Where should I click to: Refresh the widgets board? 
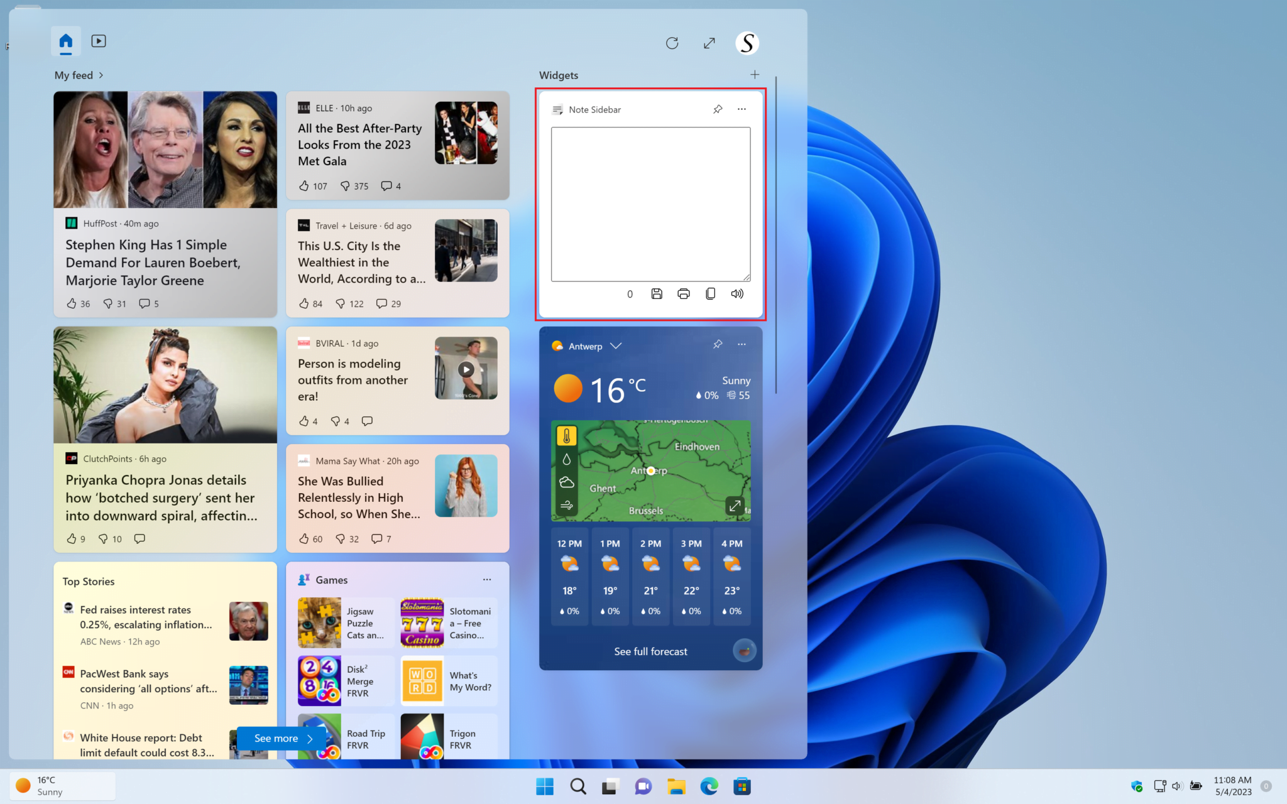pyautogui.click(x=672, y=43)
